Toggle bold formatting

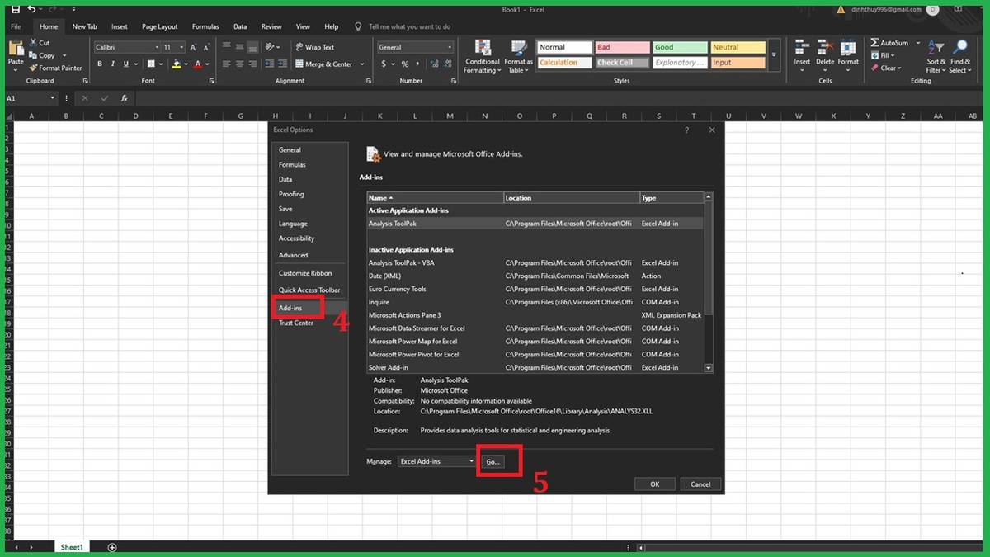click(x=99, y=63)
